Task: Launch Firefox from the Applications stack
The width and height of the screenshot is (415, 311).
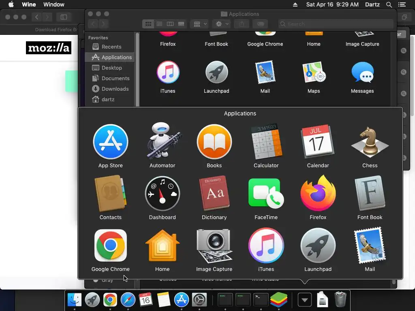Action: pos(318,193)
